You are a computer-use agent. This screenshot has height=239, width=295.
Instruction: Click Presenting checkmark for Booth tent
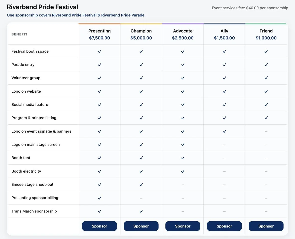[x=99, y=158]
